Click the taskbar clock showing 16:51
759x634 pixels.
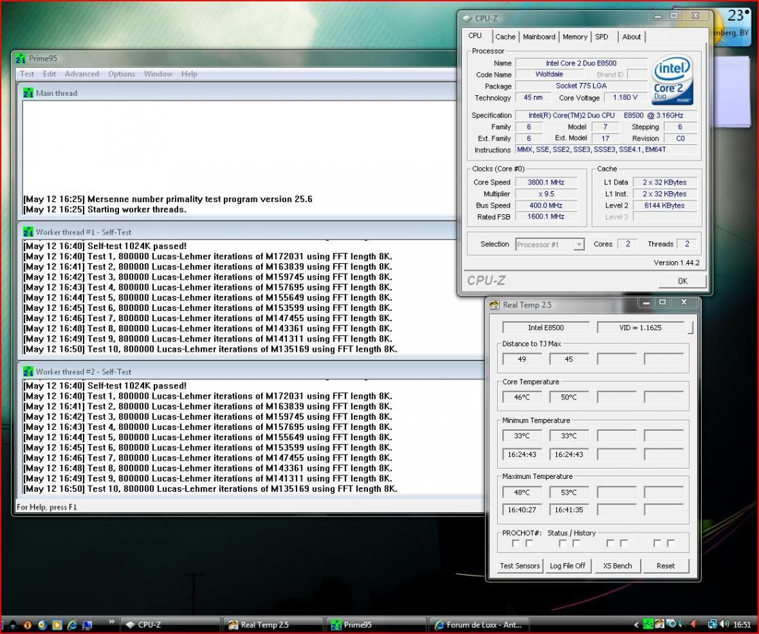click(742, 624)
